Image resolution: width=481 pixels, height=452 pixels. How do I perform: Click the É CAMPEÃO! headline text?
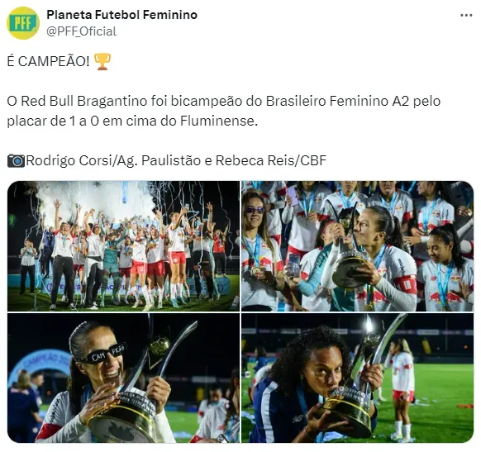(48, 61)
